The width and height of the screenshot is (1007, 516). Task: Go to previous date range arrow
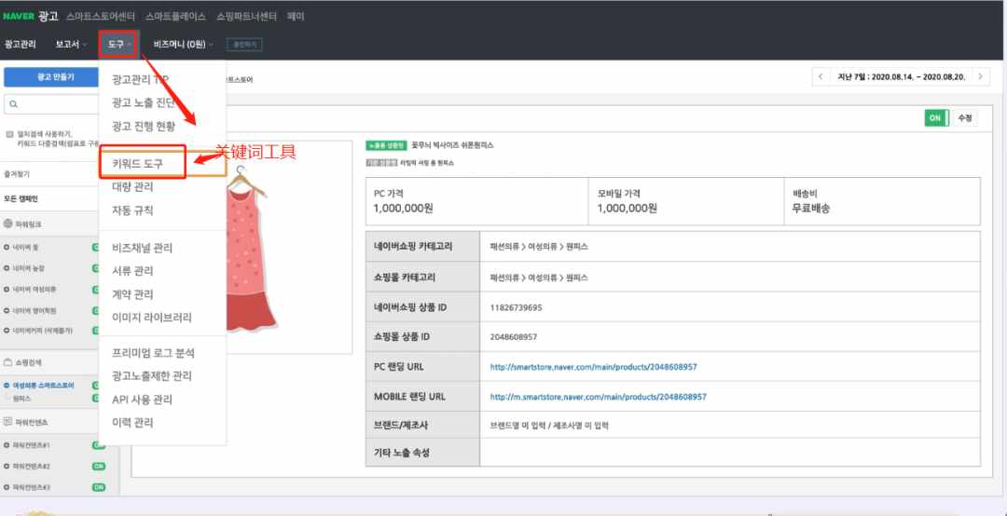tap(821, 77)
